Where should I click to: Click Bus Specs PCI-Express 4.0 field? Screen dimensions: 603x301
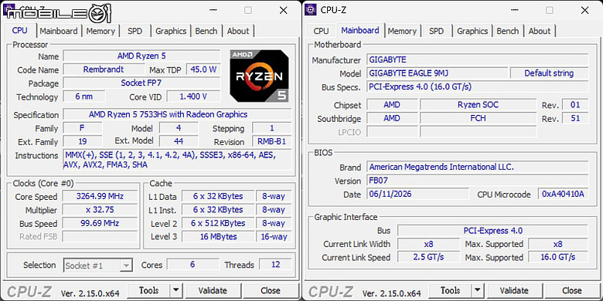477,86
